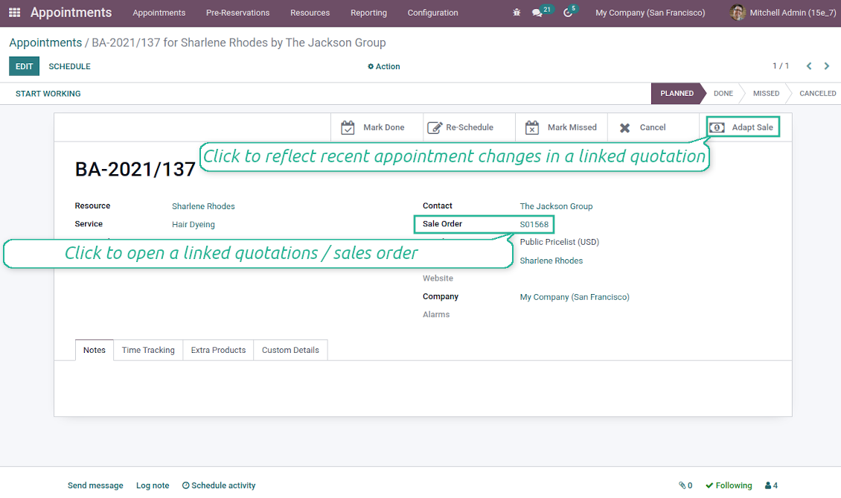Open My Company (San Francisco) company switcher

(x=650, y=13)
